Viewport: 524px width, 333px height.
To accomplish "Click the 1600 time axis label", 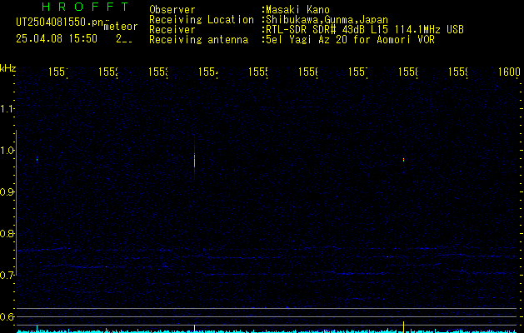I will pos(509,72).
